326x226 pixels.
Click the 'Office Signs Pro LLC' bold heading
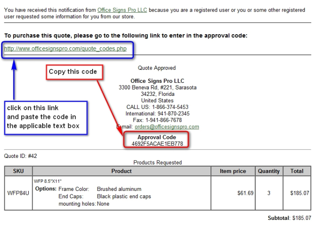(x=157, y=81)
